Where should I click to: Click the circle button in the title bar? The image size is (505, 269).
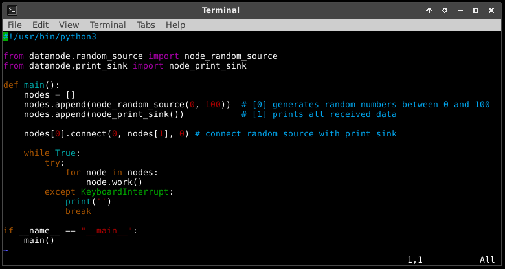[445, 10]
